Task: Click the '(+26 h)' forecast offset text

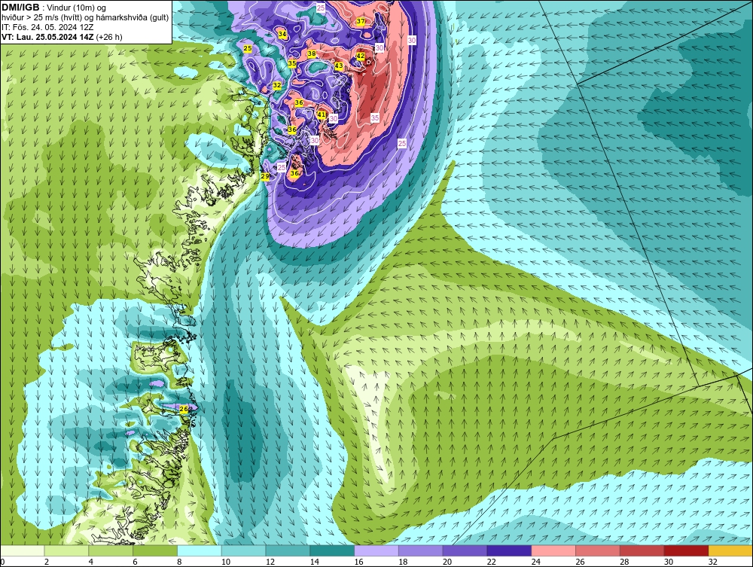Action: (109, 37)
